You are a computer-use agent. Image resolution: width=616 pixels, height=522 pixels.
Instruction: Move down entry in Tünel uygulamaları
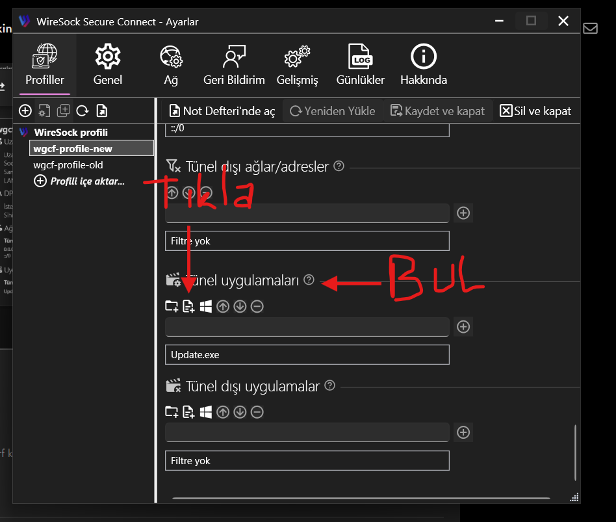[240, 306]
